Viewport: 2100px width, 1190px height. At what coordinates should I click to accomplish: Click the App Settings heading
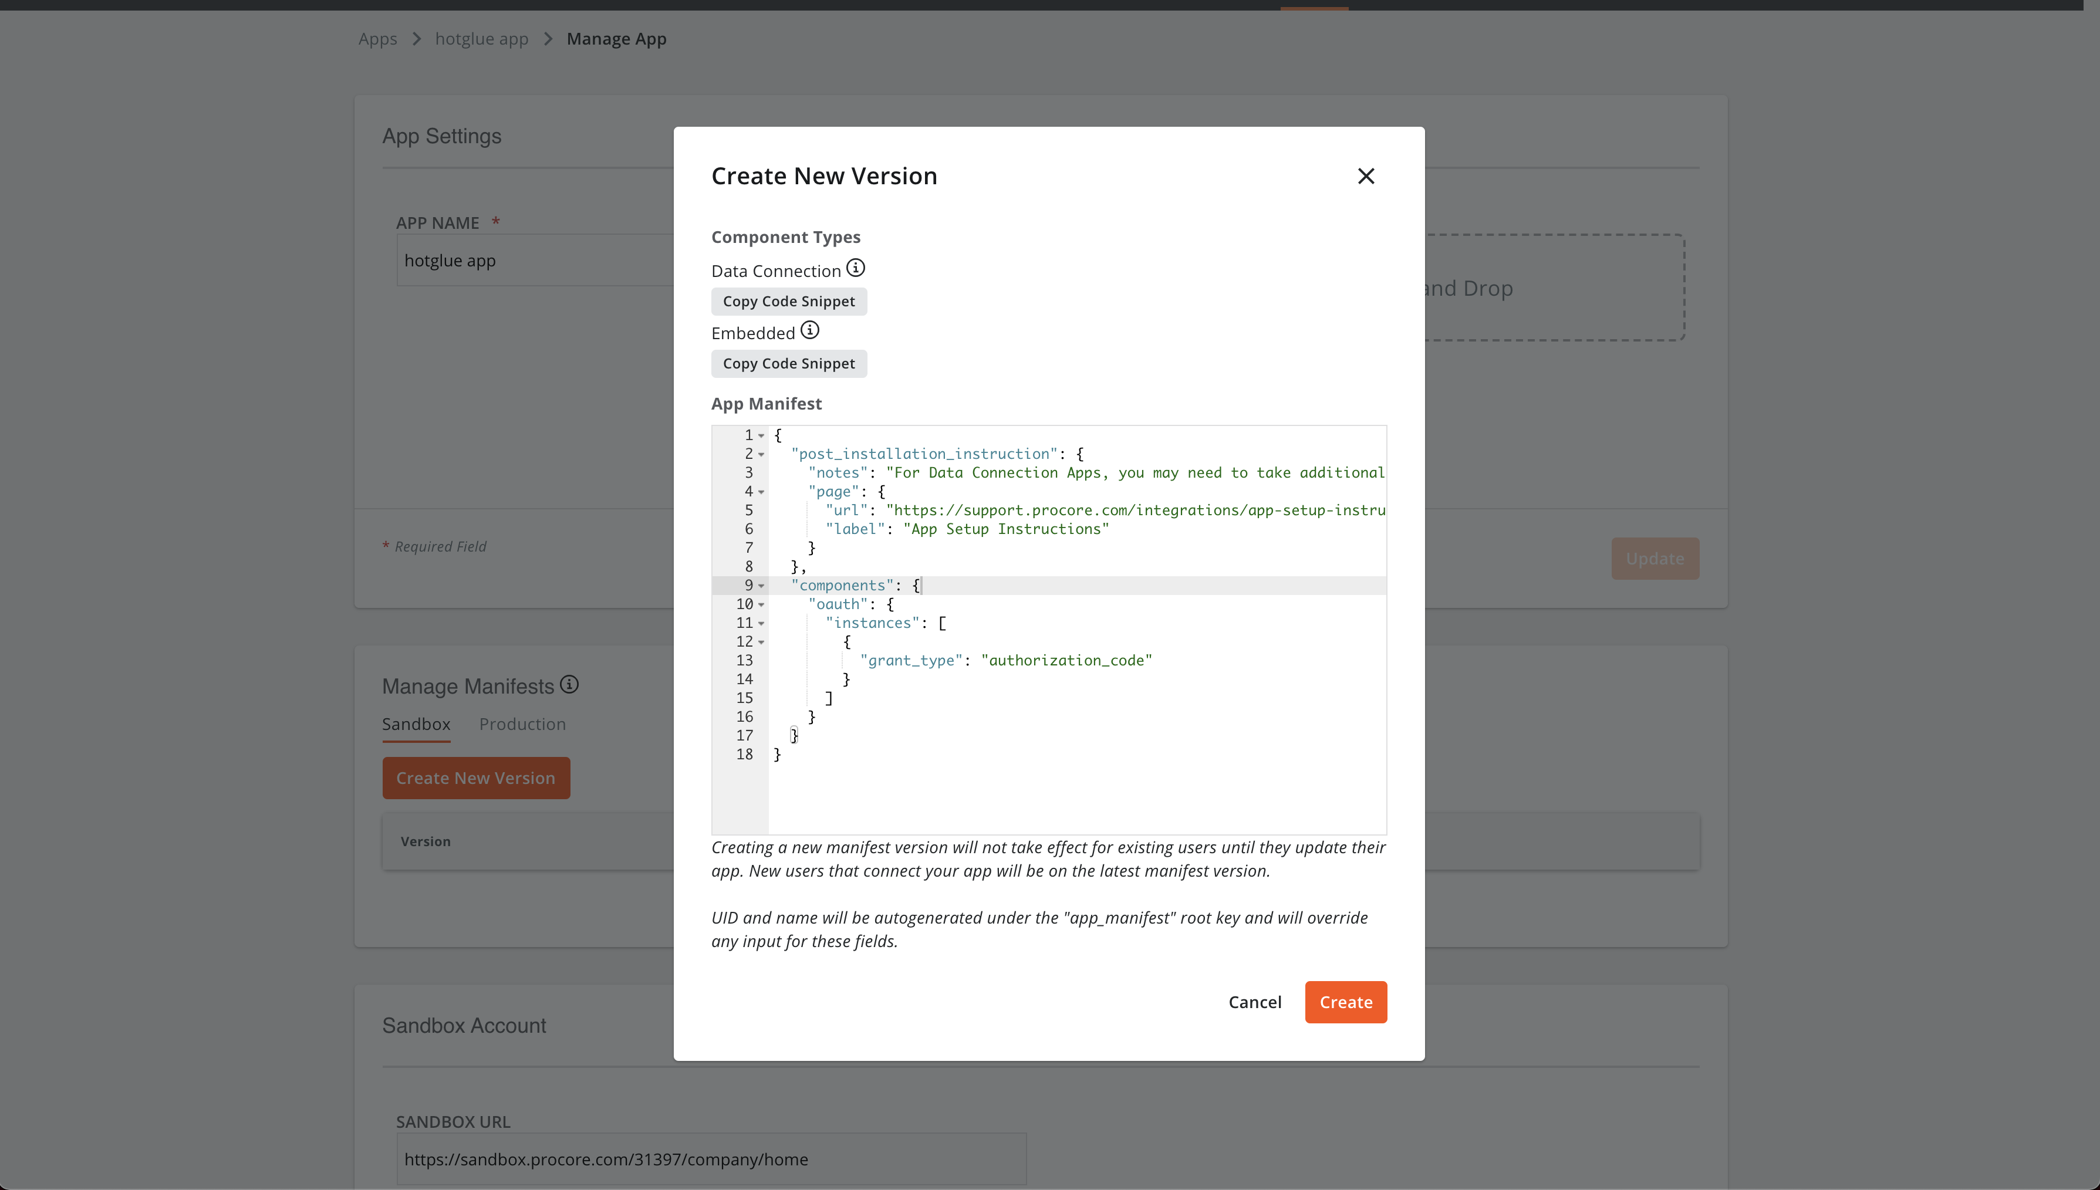coord(441,137)
